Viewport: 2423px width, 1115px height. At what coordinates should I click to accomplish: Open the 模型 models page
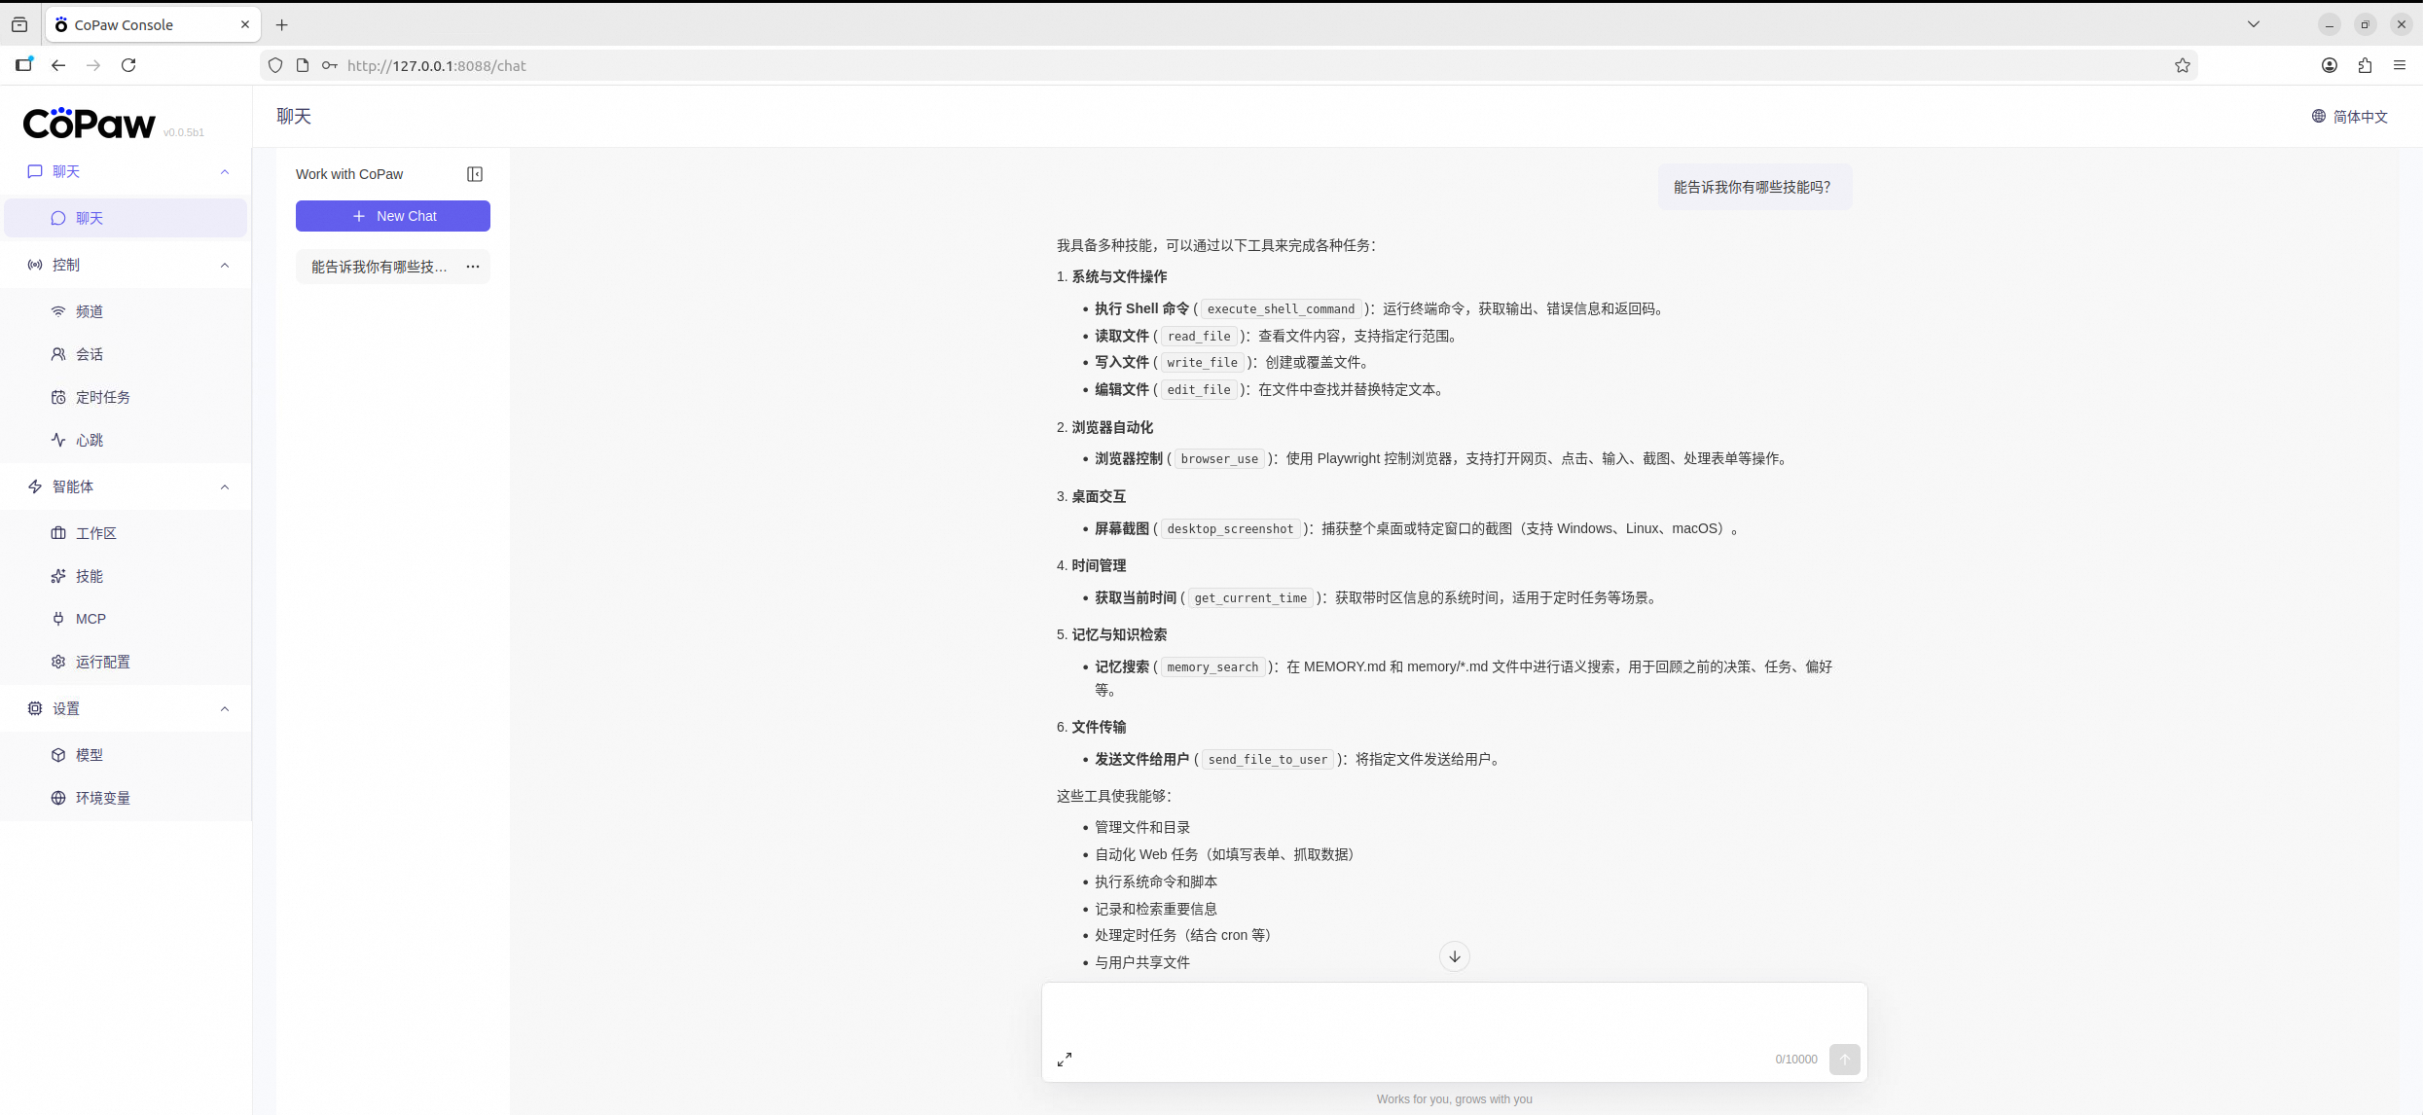point(126,755)
